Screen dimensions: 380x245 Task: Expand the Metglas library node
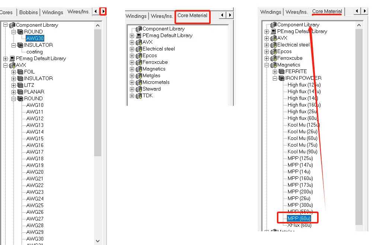[132, 76]
